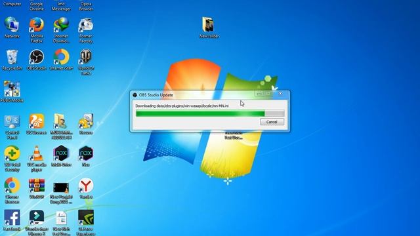Select the rich text document beside Filmora
Screen dimensions: 420x236
coord(61,223)
